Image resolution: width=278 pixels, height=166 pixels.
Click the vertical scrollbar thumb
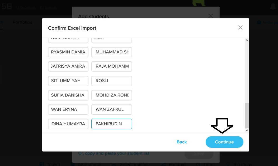[247, 115]
